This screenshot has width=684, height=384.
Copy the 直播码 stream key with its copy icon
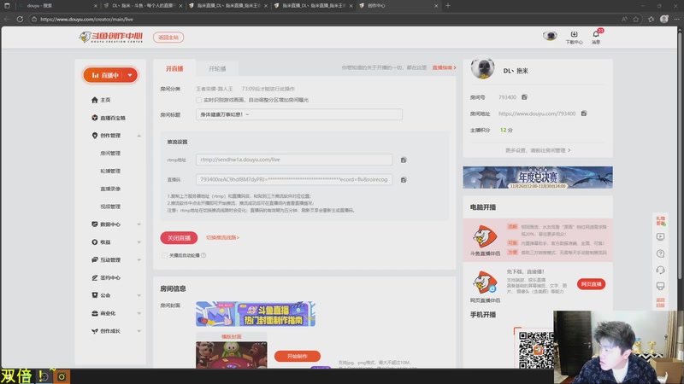[404, 180]
